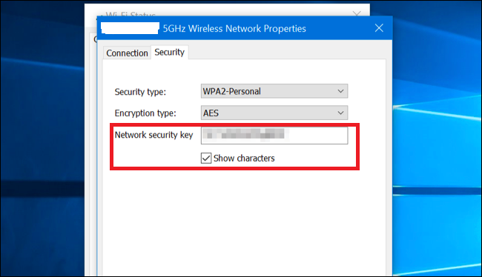Click the Show characters label text
Screen dimensions: 482x277
(x=244, y=158)
